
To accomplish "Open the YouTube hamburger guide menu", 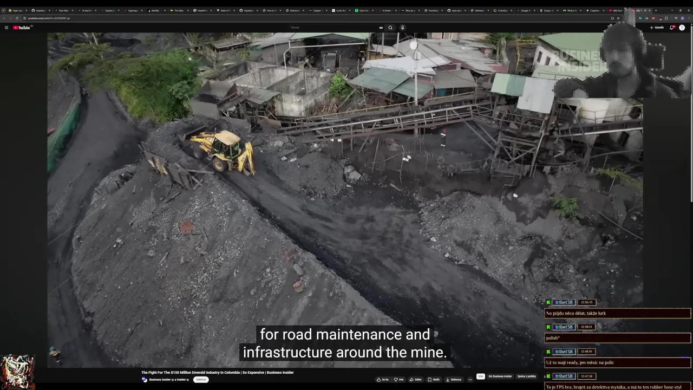I will click(6, 28).
